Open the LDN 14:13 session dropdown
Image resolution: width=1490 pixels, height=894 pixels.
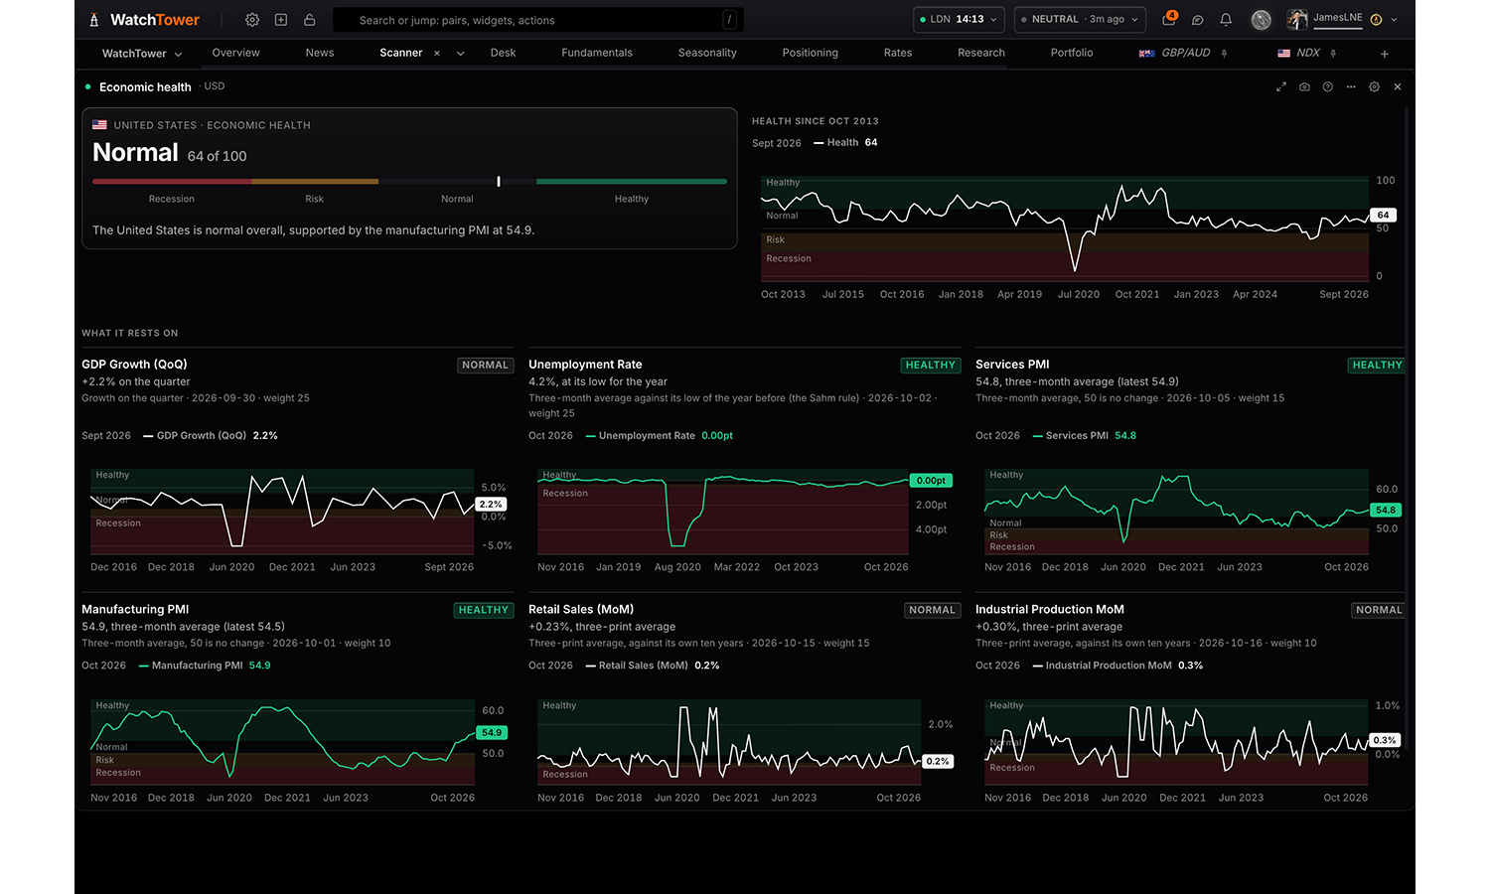click(x=959, y=20)
